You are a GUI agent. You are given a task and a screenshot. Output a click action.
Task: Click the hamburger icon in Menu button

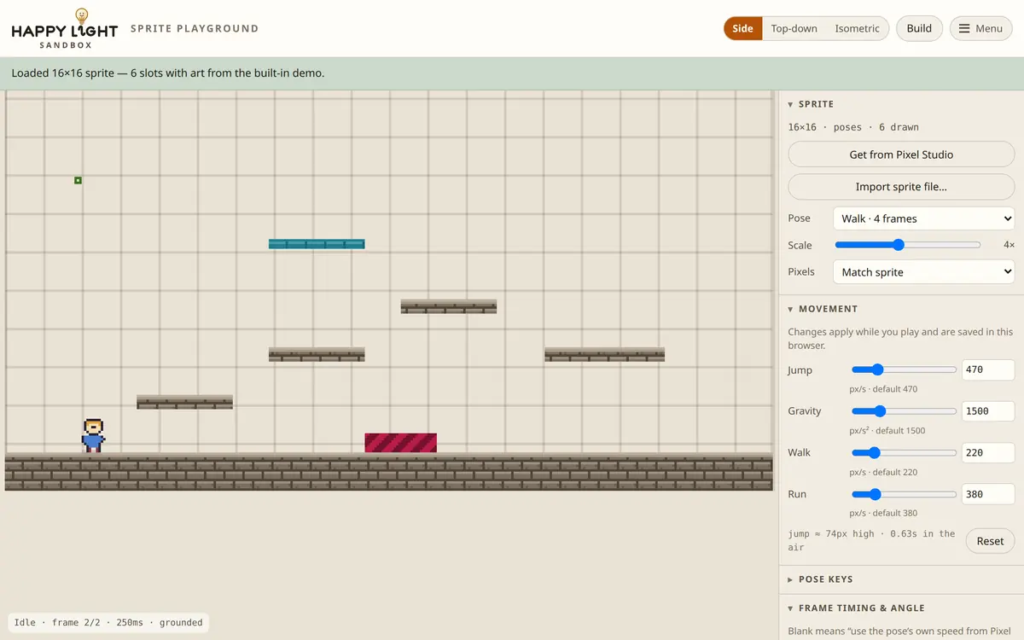coord(964,28)
